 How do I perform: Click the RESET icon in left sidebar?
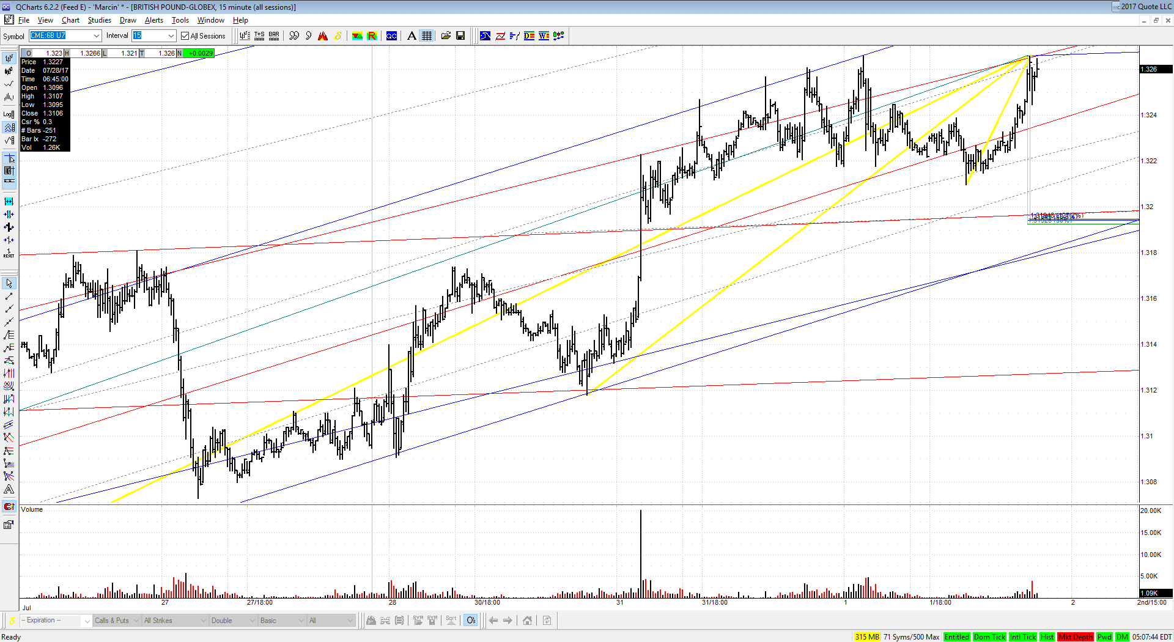point(9,253)
